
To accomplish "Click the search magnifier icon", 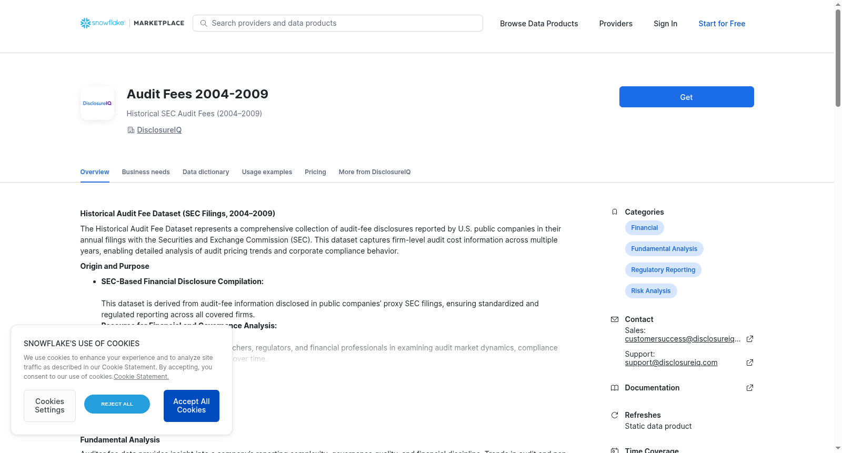I will tap(204, 23).
